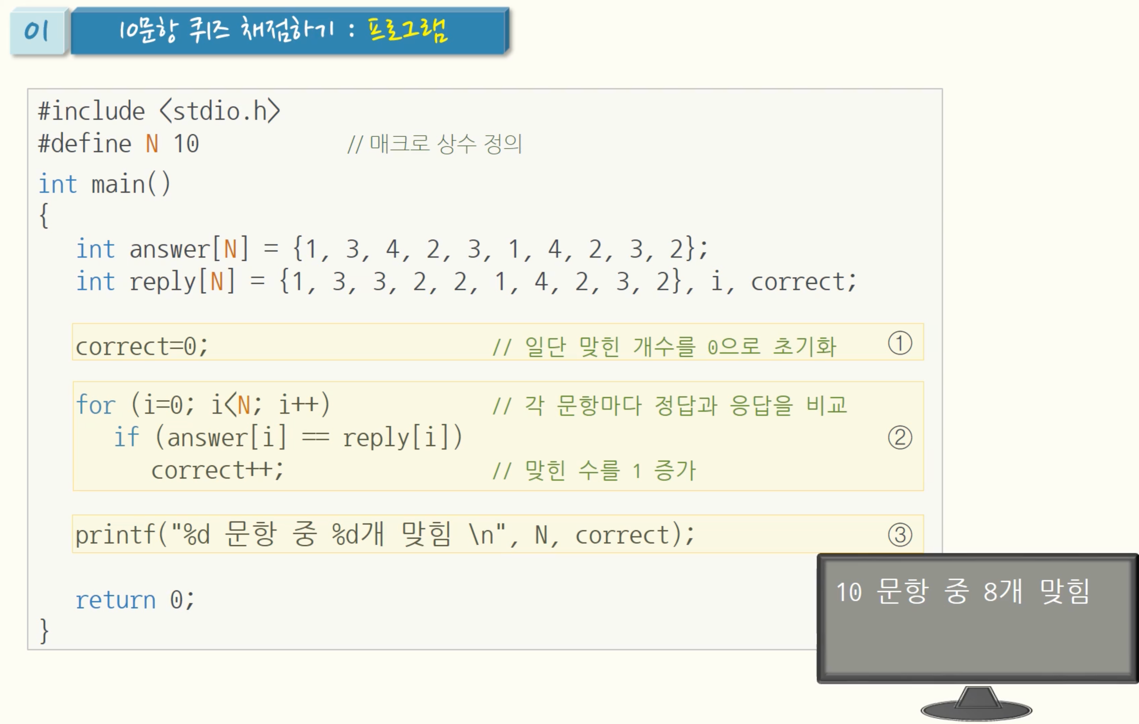
Task: Click the comment "// 일단 맞힌 개수를 0으로 초기화"
Action: pos(664,346)
